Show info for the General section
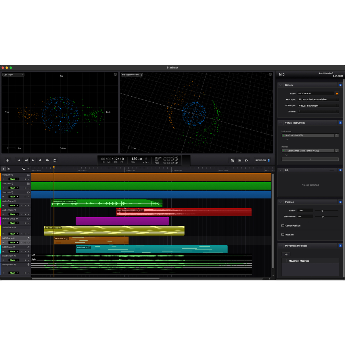 (x=340, y=85)
